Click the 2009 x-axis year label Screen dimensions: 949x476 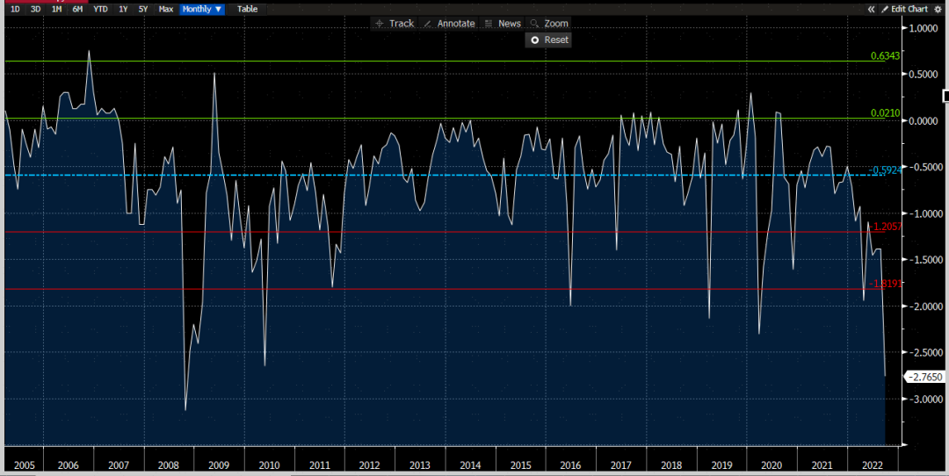point(219,465)
